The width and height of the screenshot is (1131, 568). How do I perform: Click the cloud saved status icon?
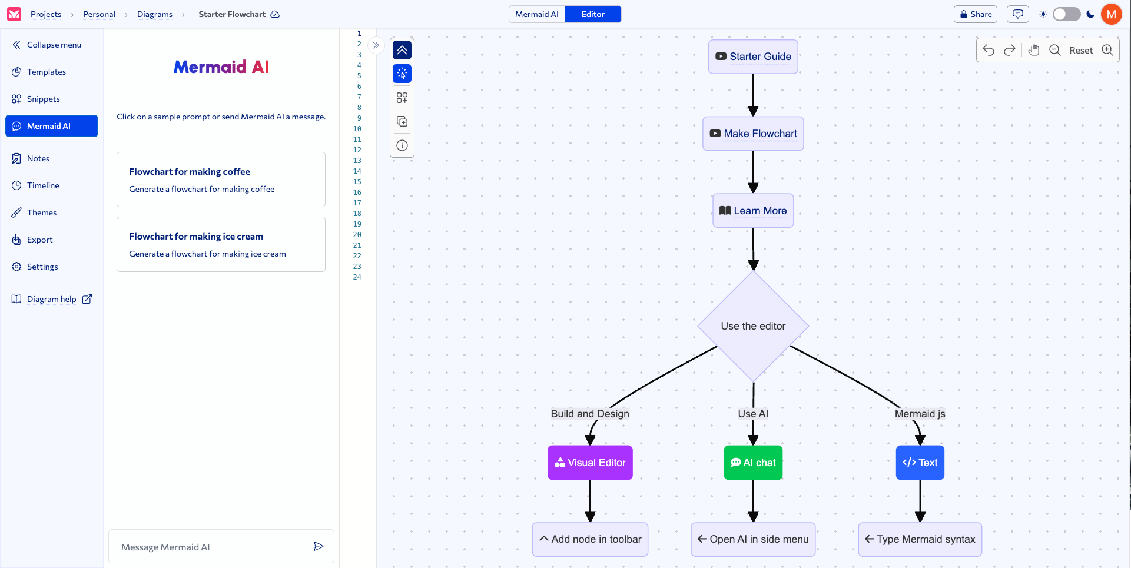point(275,14)
